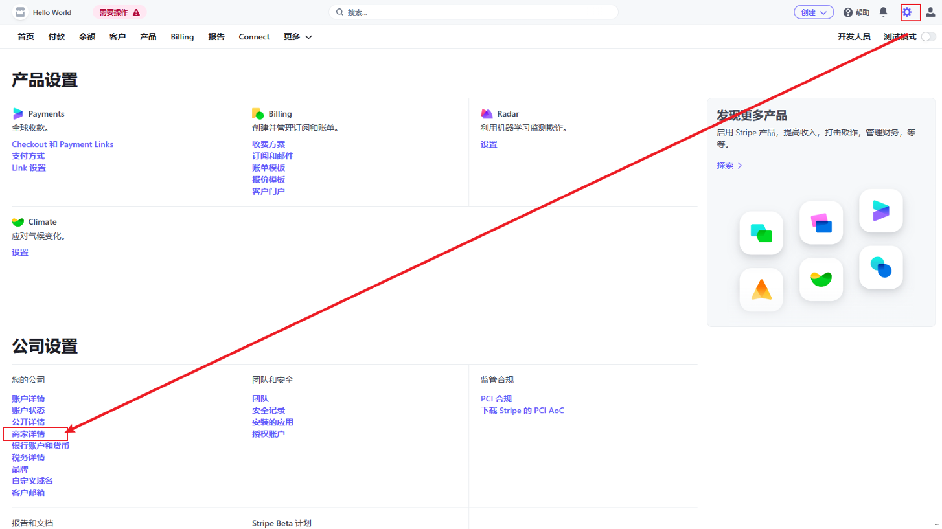The image size is (942, 529).
Task: Click the search input field
Action: pyautogui.click(x=473, y=12)
